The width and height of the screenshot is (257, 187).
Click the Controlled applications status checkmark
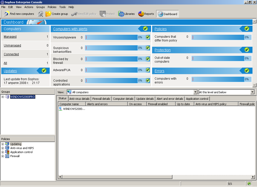pos(148,80)
